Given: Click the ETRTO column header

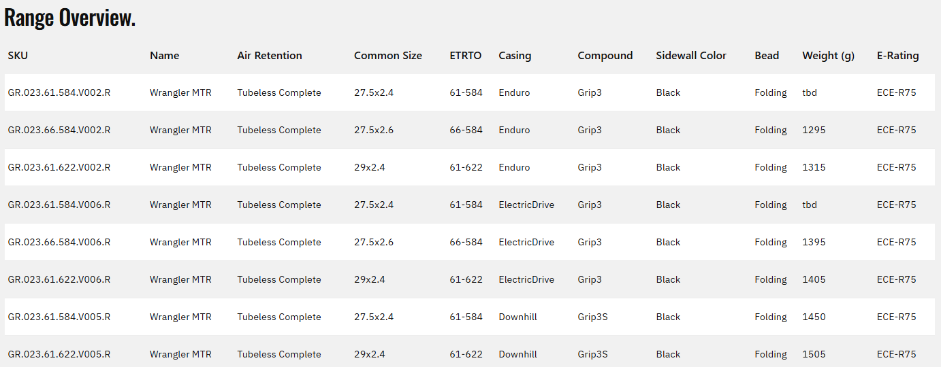Looking at the screenshot, I should coord(466,56).
